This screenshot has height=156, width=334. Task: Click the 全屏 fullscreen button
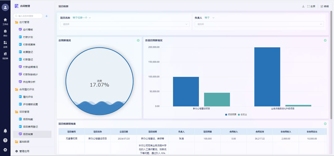click(x=311, y=6)
